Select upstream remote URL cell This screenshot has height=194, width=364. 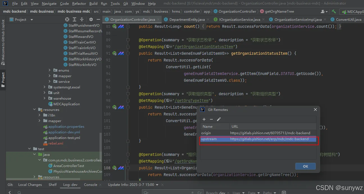coord(269,139)
